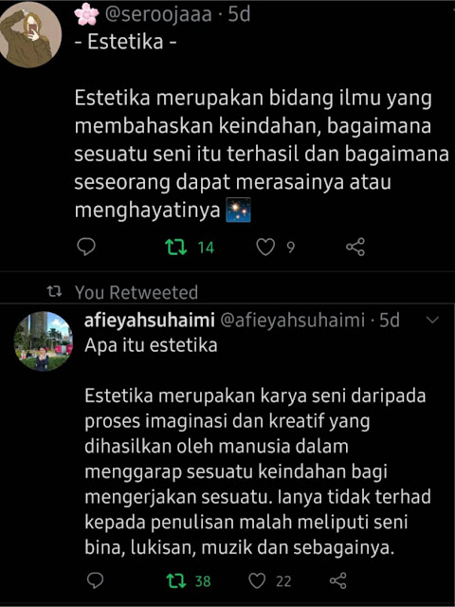
Task: Open tweet text starting Estetika merupakan karya seni
Action: pos(258,471)
